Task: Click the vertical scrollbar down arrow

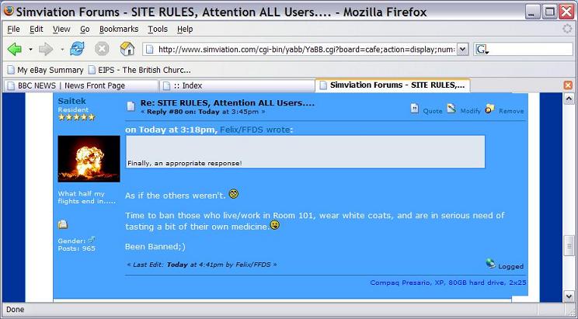Action: click(569, 296)
